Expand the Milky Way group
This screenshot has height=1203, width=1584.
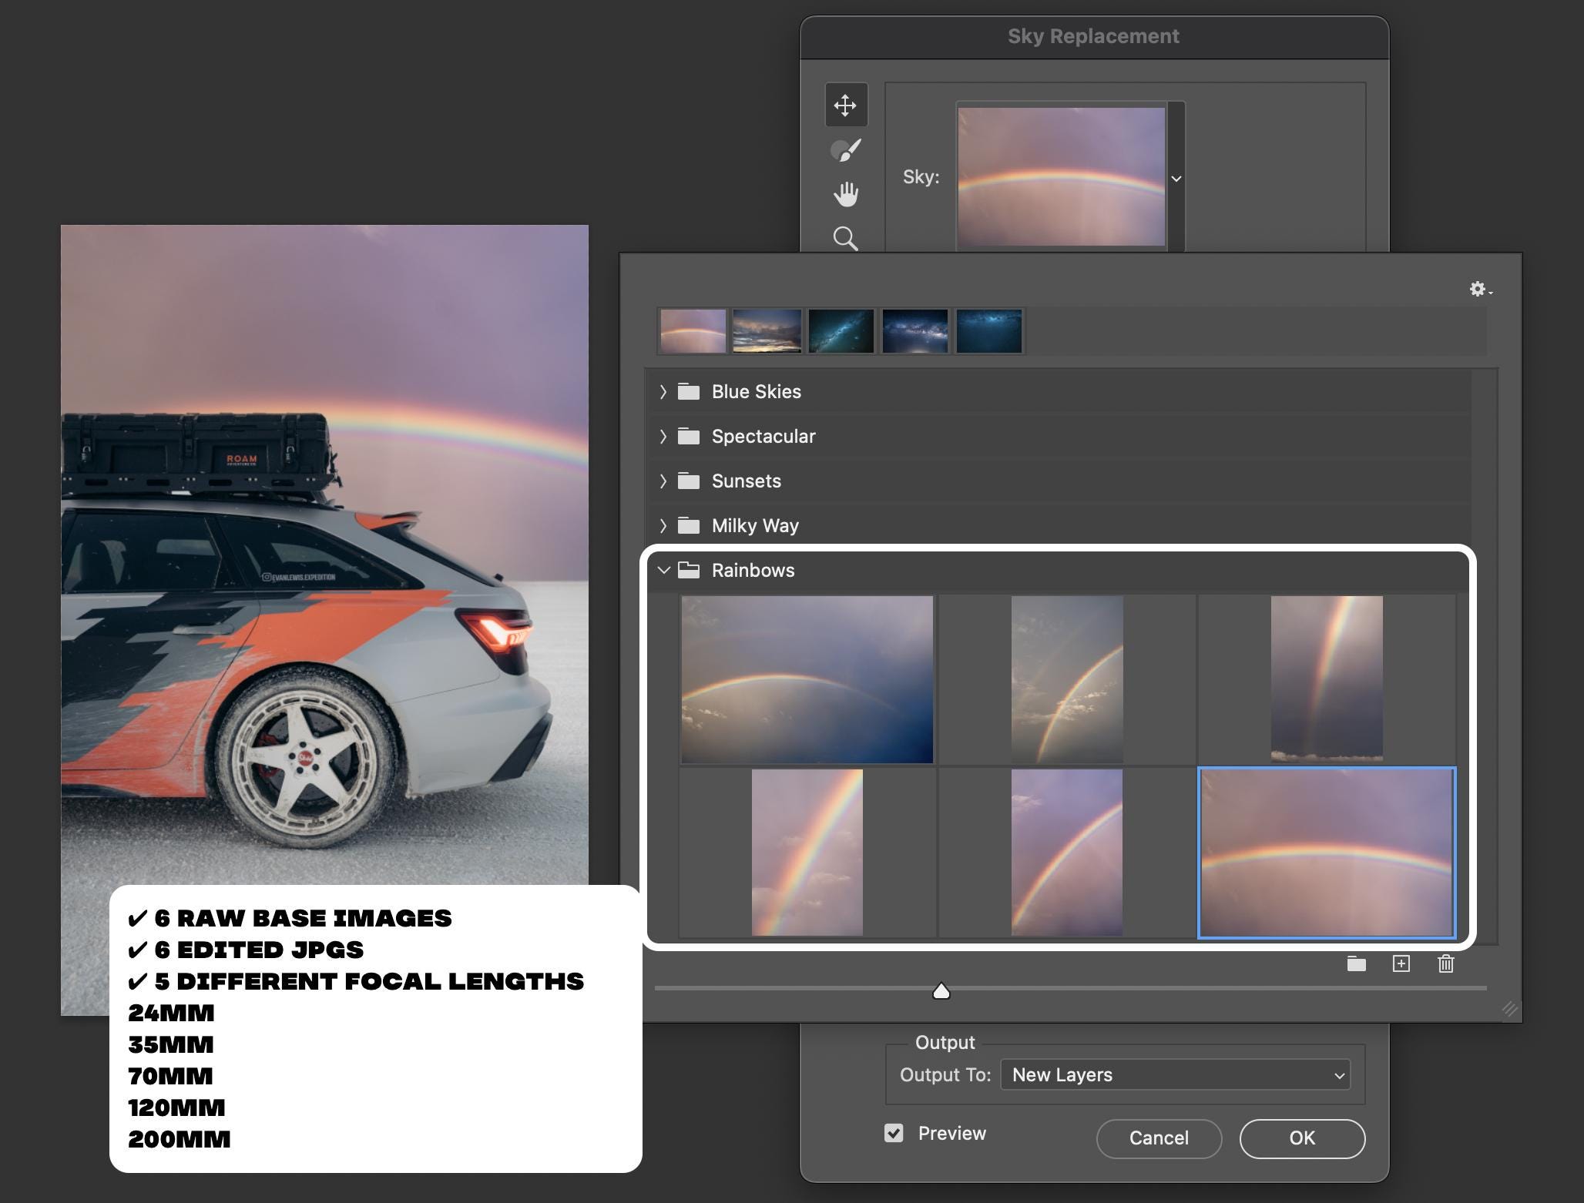(x=663, y=525)
